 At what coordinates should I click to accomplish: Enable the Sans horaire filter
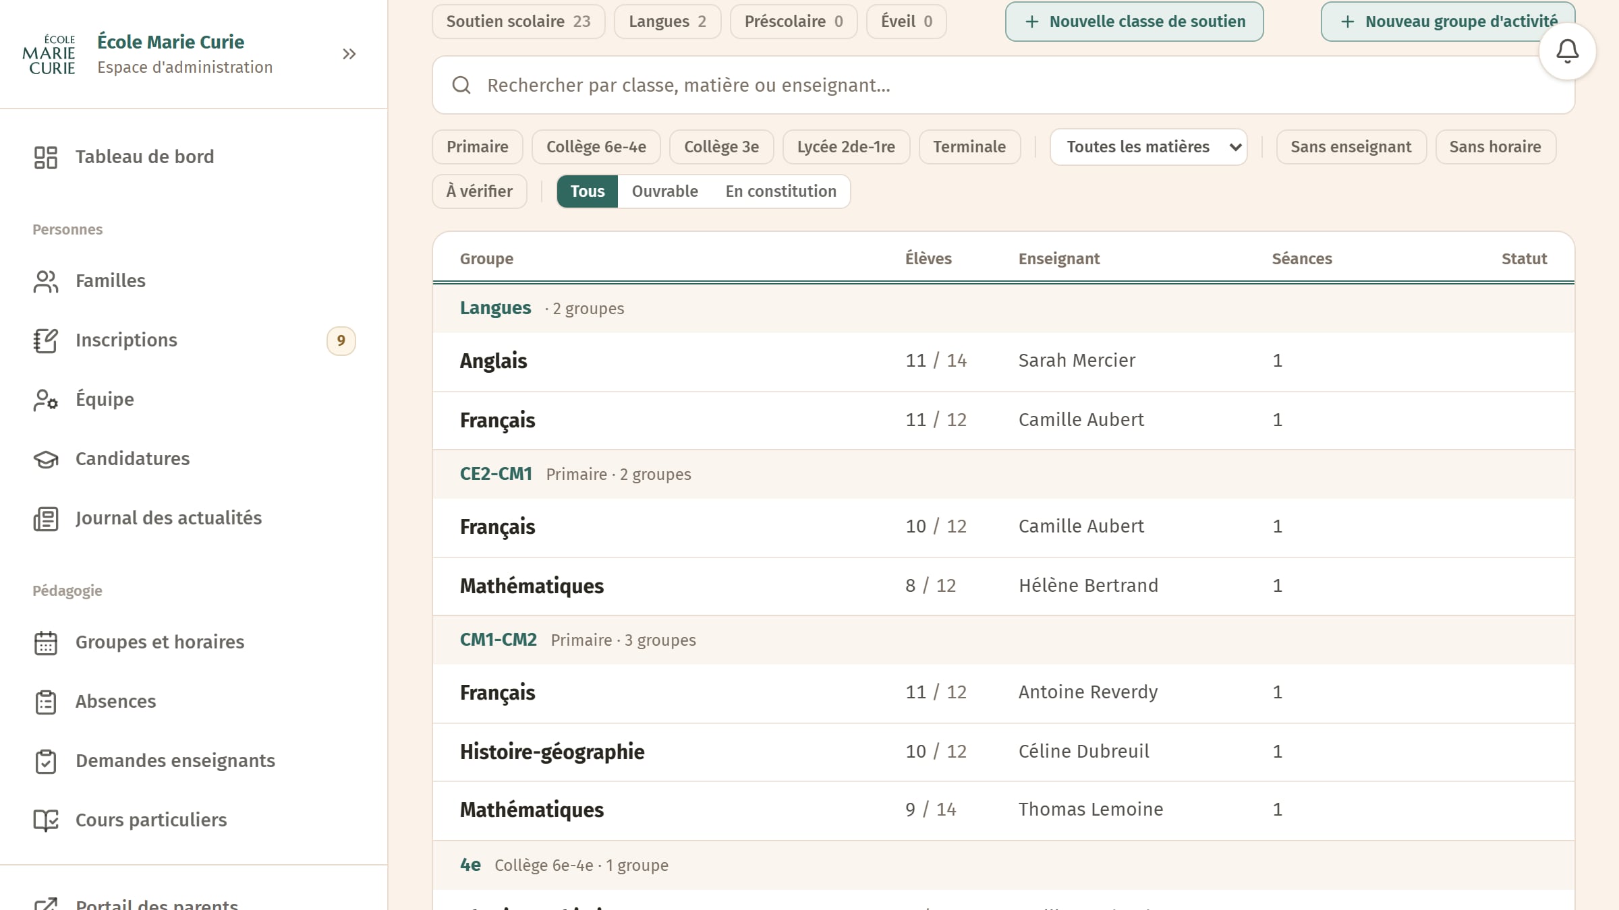point(1496,147)
